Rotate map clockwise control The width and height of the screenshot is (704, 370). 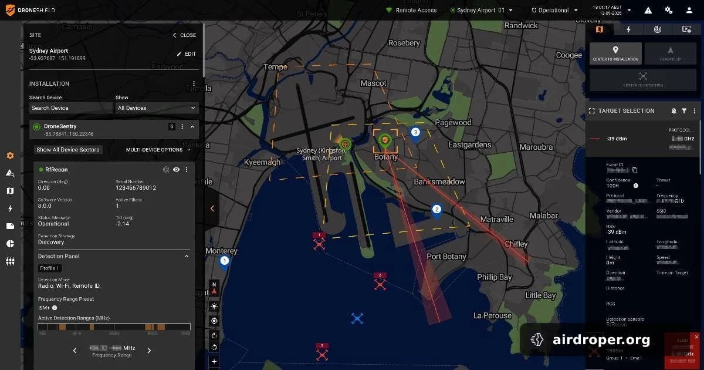coord(214,335)
